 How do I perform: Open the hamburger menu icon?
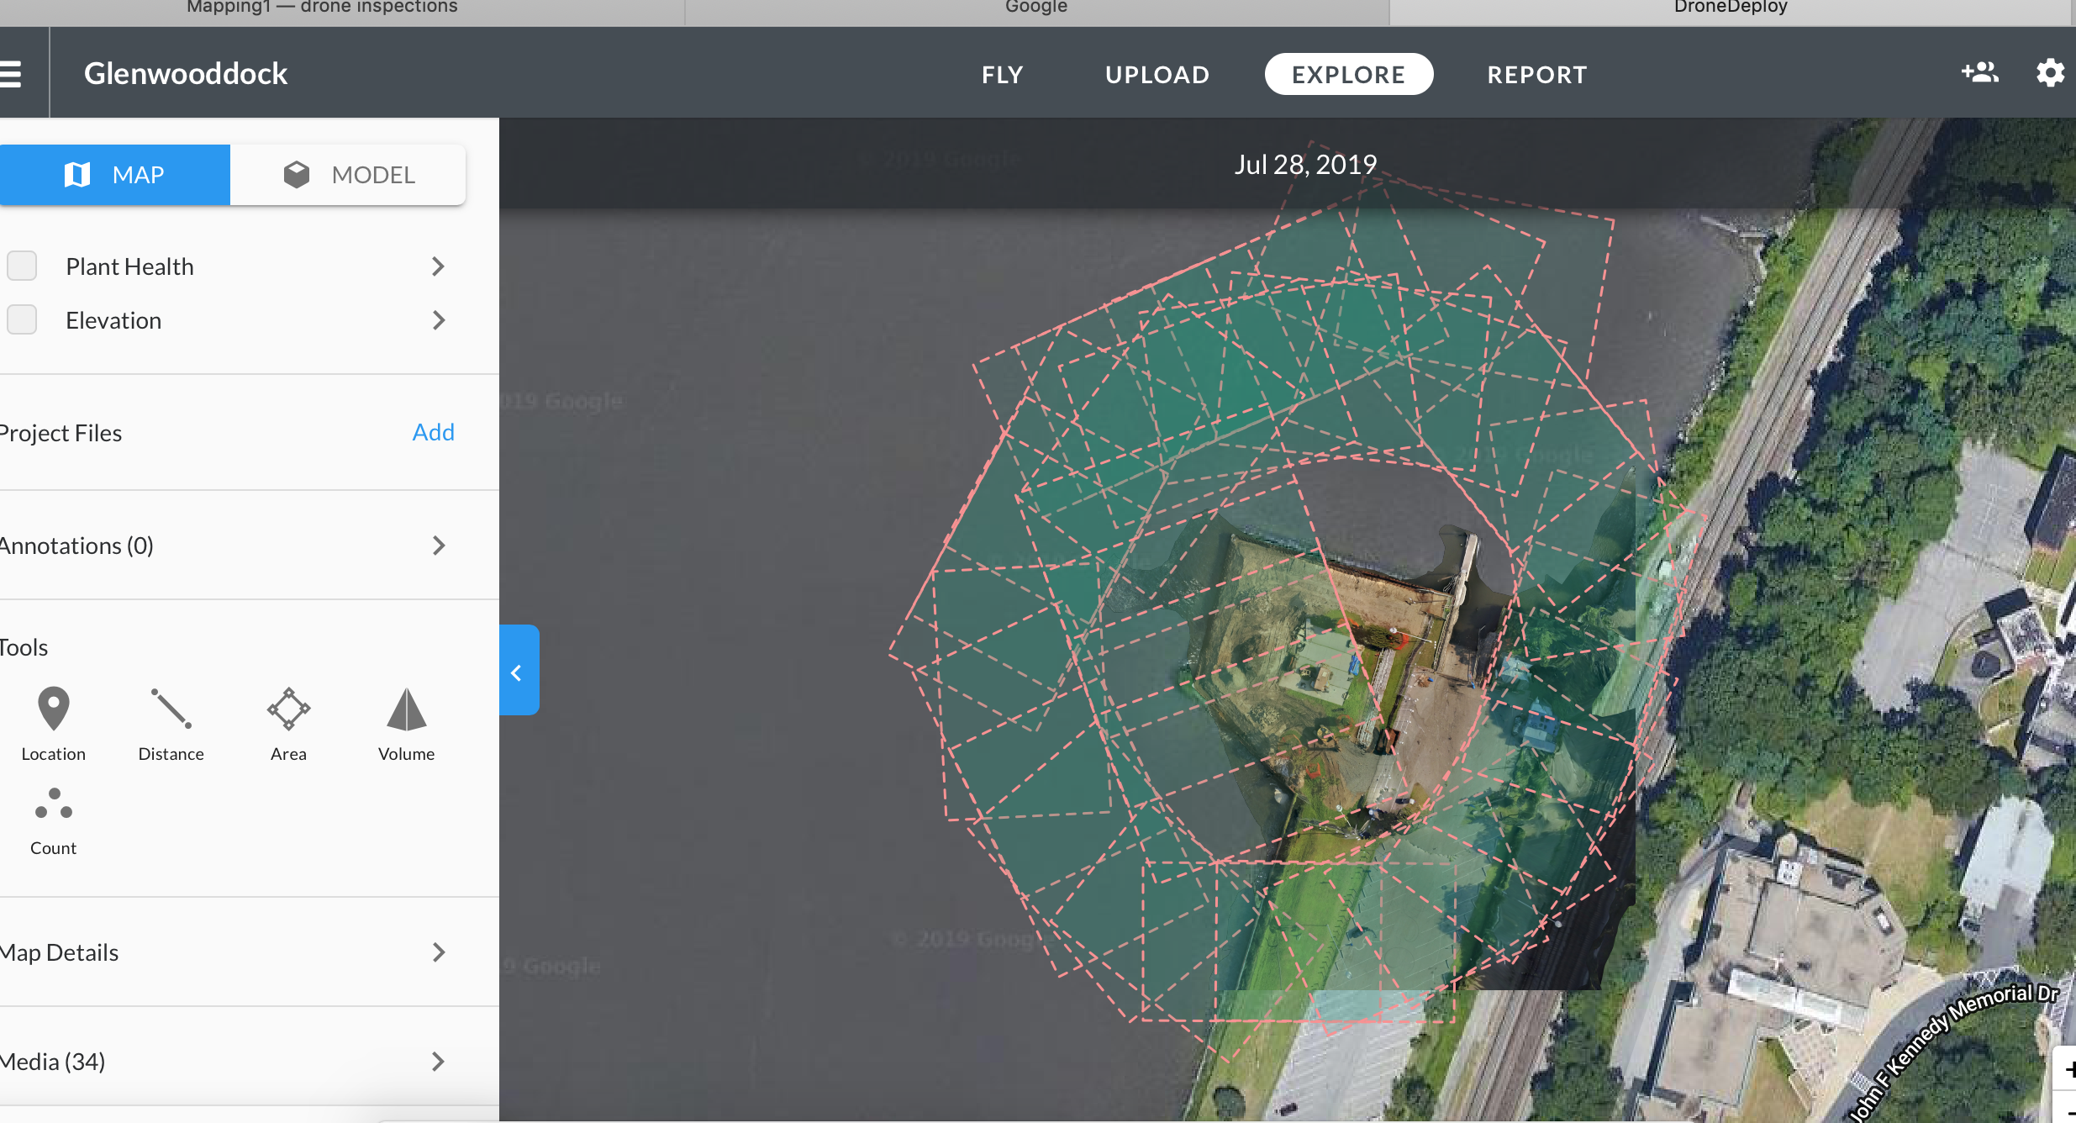[x=11, y=73]
